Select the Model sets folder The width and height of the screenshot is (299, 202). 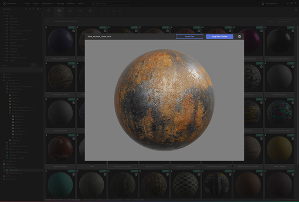tap(14, 55)
